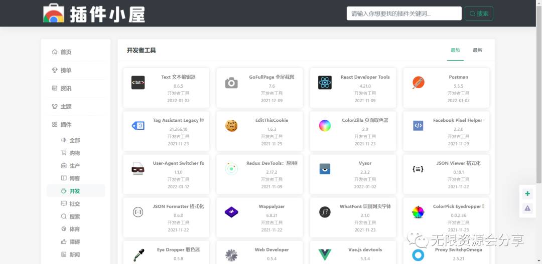Screen dimensions: 542x264
Task: Open the Vue.js devtools title link
Action: pos(365,249)
